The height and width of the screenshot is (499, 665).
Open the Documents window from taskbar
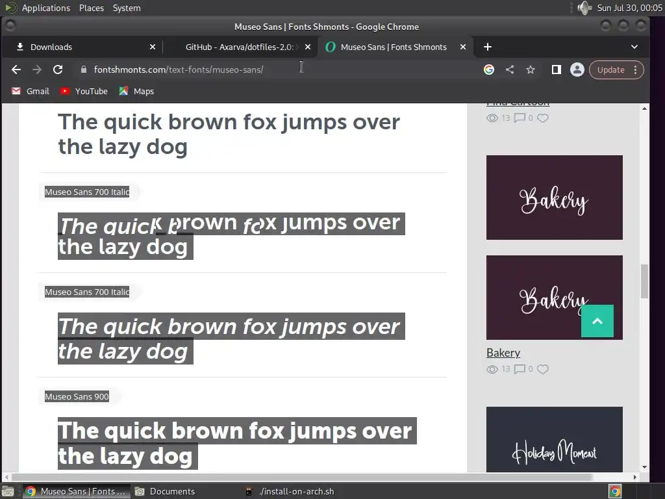click(x=165, y=491)
